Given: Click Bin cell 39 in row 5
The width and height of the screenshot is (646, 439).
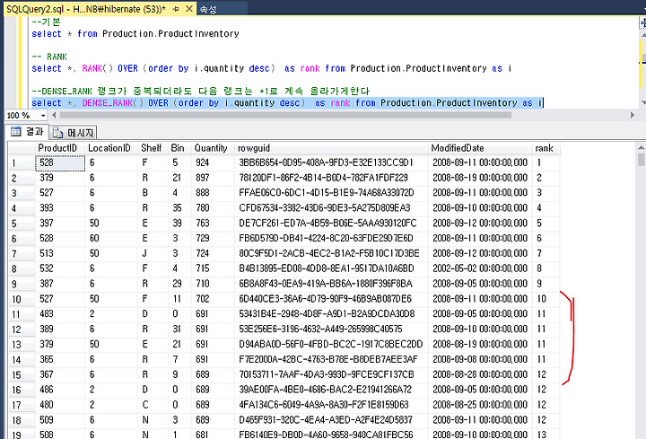Looking at the screenshot, I should point(179,224).
